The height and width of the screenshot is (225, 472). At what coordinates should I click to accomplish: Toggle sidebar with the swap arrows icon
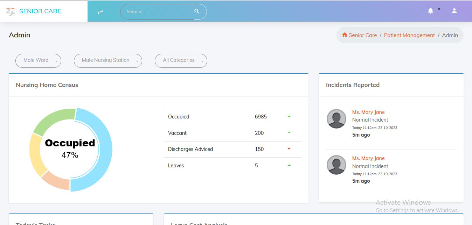(100, 12)
